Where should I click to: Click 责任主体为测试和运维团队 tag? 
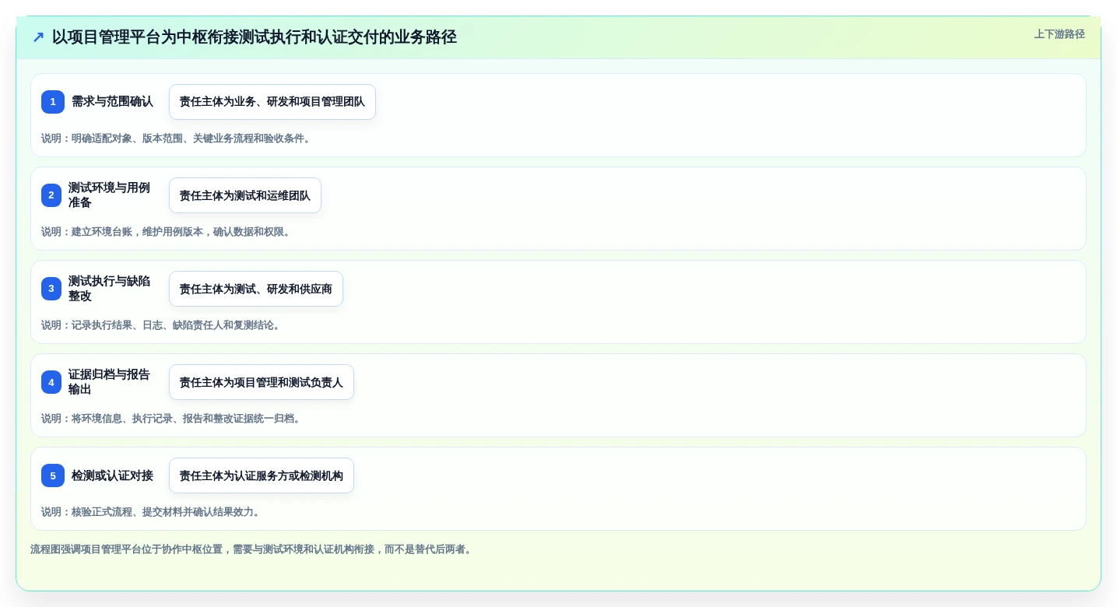click(x=245, y=195)
